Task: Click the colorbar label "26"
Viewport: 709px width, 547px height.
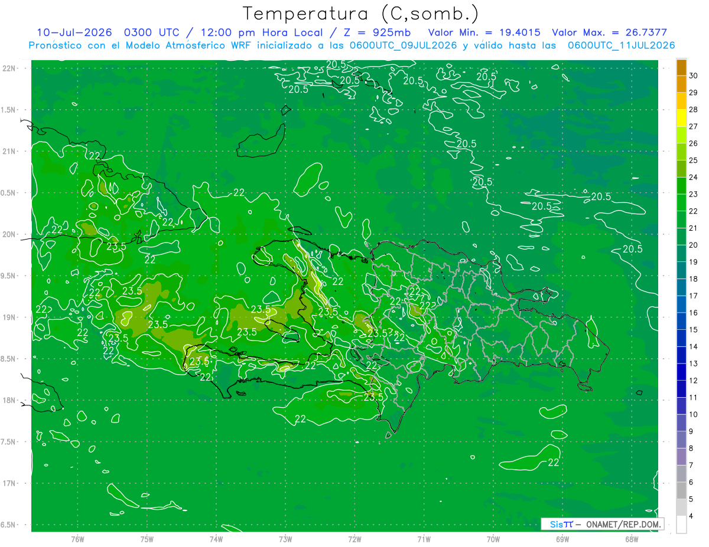Action: pos(694,143)
